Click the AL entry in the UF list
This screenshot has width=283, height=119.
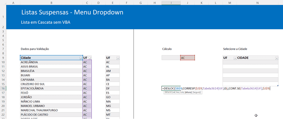tap(113, 66)
